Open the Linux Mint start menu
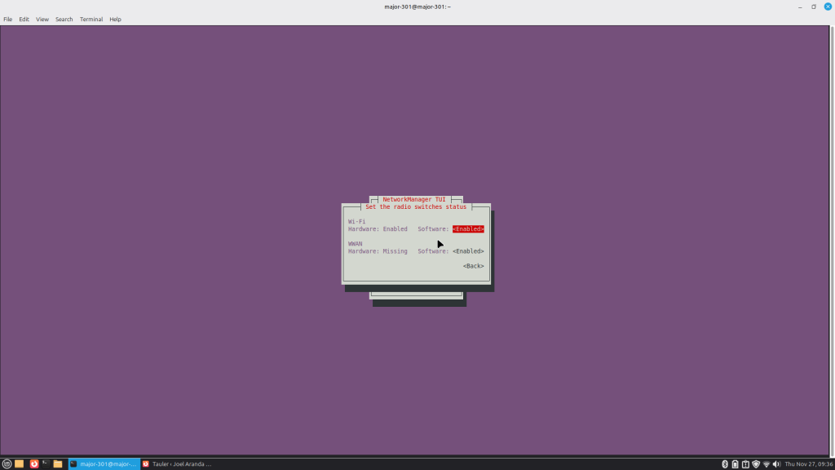This screenshot has width=835, height=470. click(7, 463)
